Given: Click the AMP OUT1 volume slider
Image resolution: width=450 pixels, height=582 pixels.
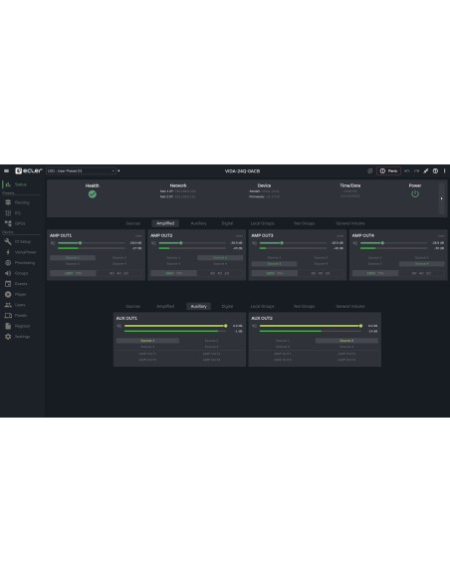Looking at the screenshot, I should (92, 243).
